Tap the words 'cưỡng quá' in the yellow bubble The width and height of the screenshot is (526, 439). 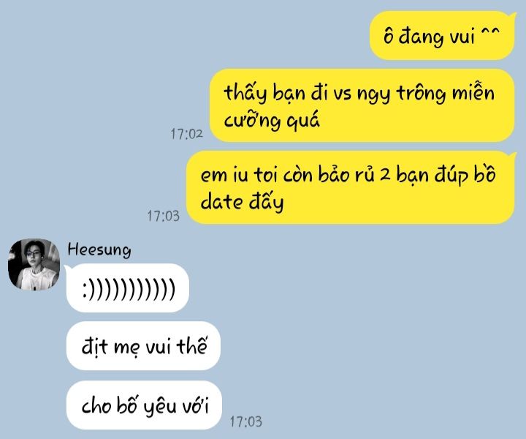(x=272, y=121)
